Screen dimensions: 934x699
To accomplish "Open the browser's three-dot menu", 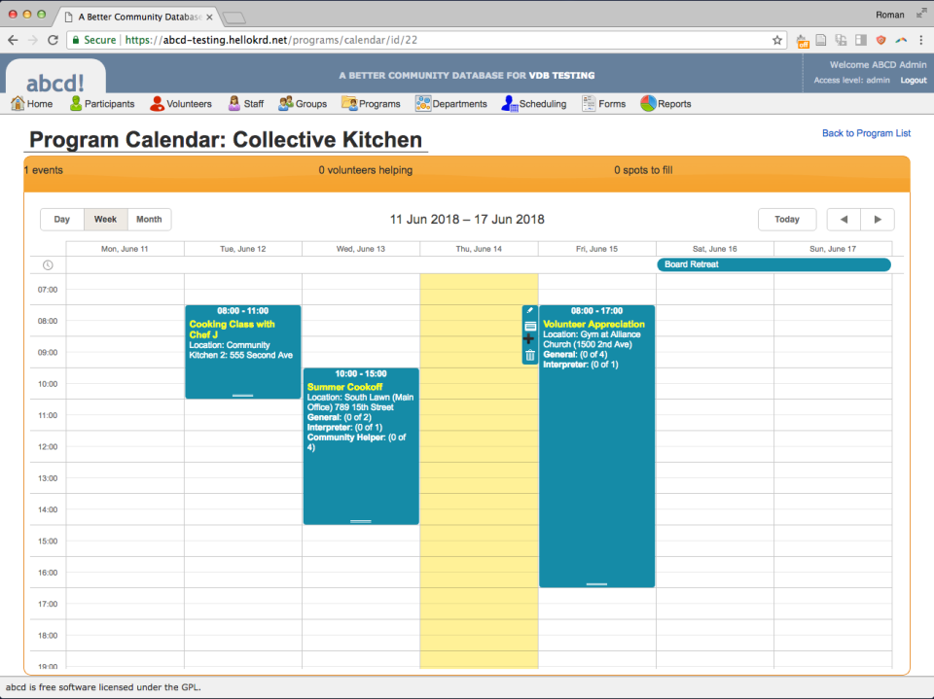I will (x=919, y=40).
